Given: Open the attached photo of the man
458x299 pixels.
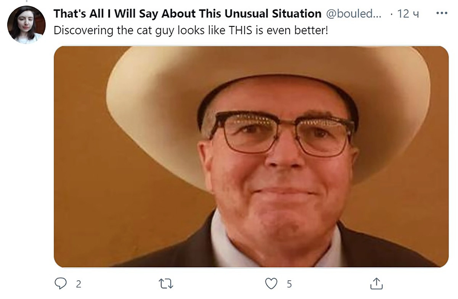Looking at the screenshot, I should click(251, 156).
